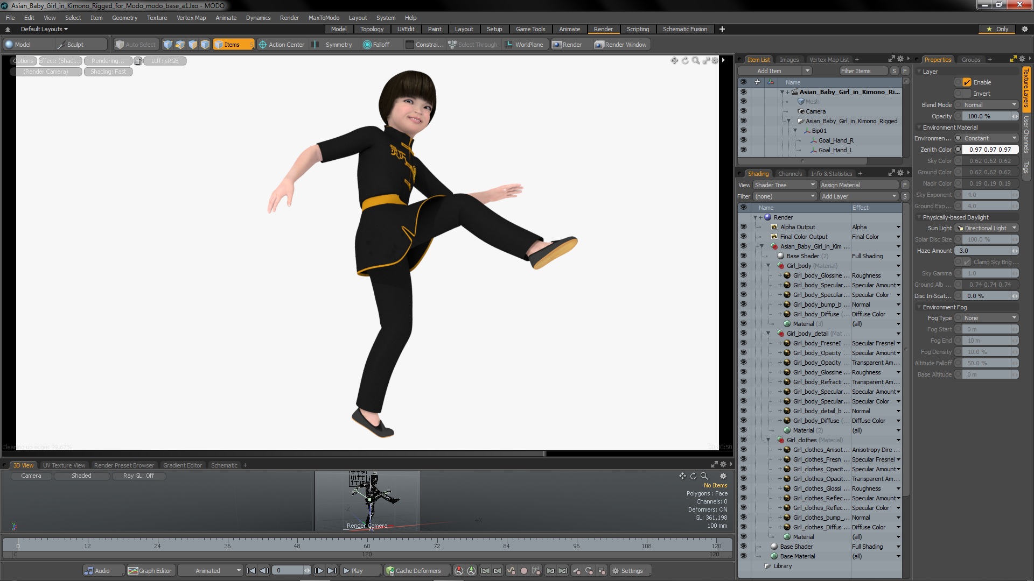Viewport: 1034px width, 581px height.
Task: Toggle the Invert layer checkbox
Action: [967, 94]
